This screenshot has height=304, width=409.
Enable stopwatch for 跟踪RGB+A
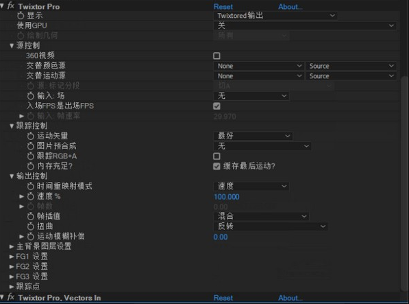point(31,156)
